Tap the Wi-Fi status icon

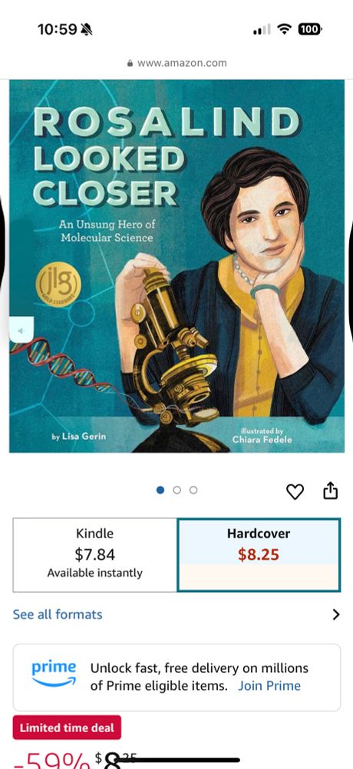click(285, 29)
